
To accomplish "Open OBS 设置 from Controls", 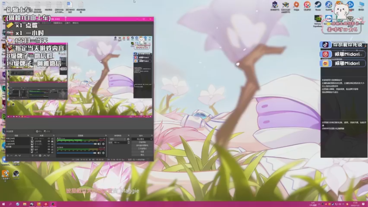I will pyautogui.click(x=142, y=152).
